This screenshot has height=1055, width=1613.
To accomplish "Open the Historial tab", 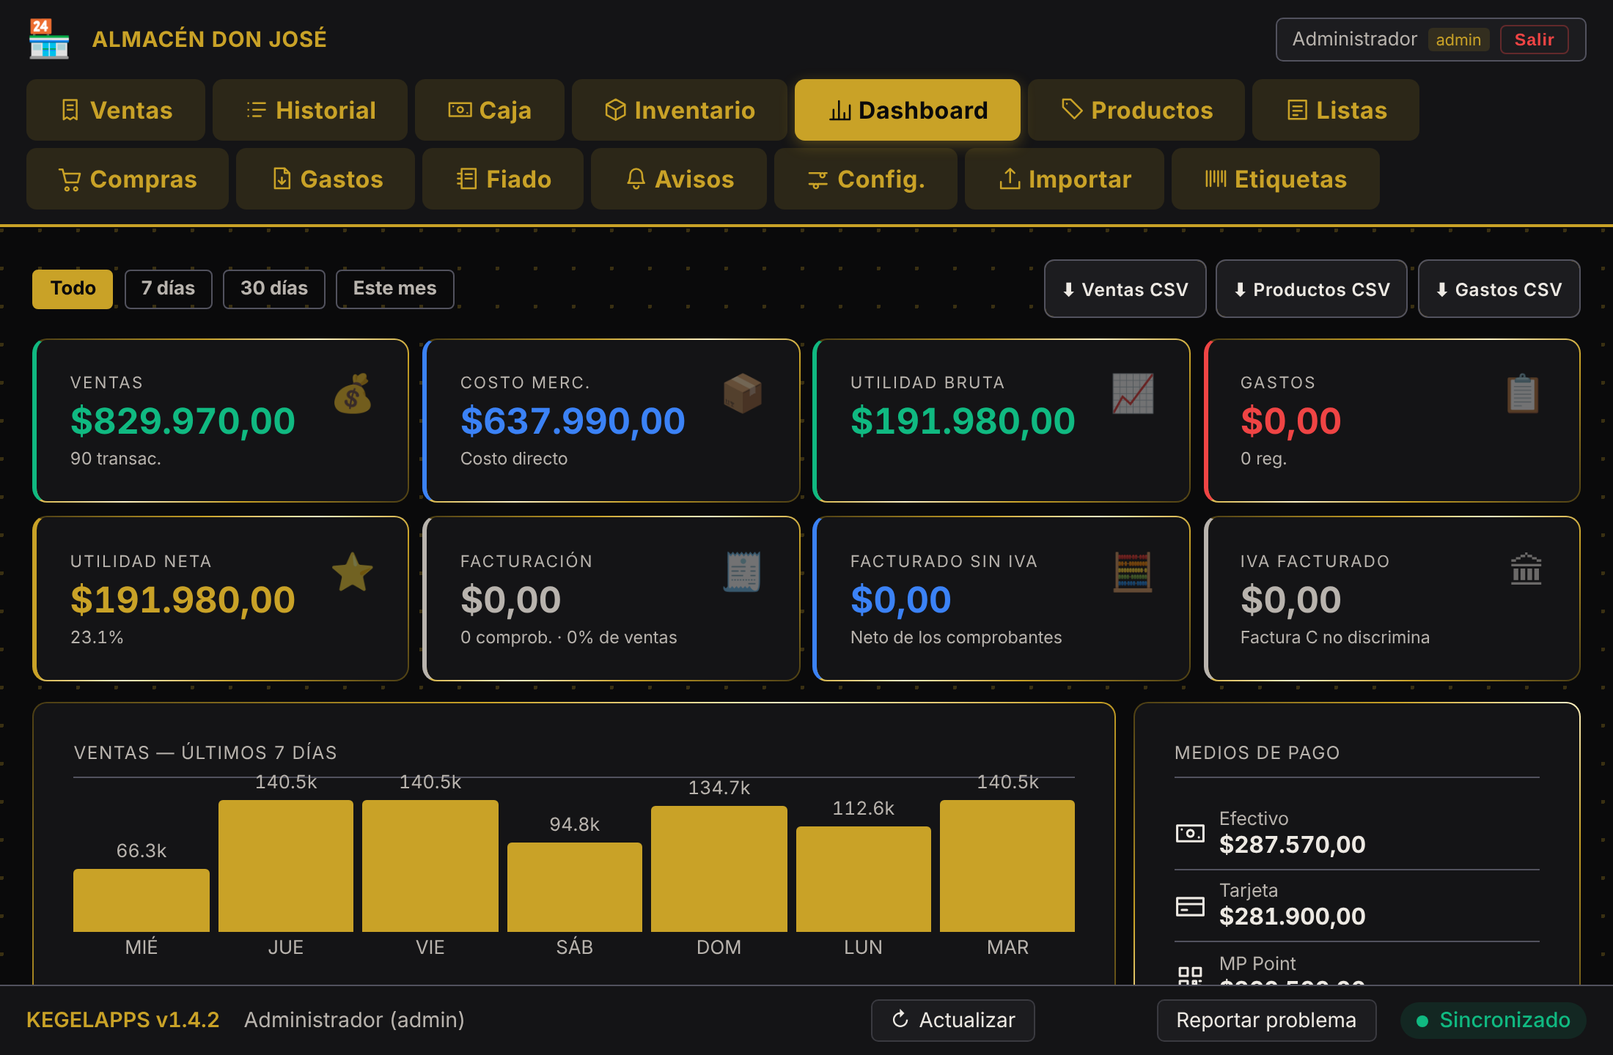I will point(310,110).
